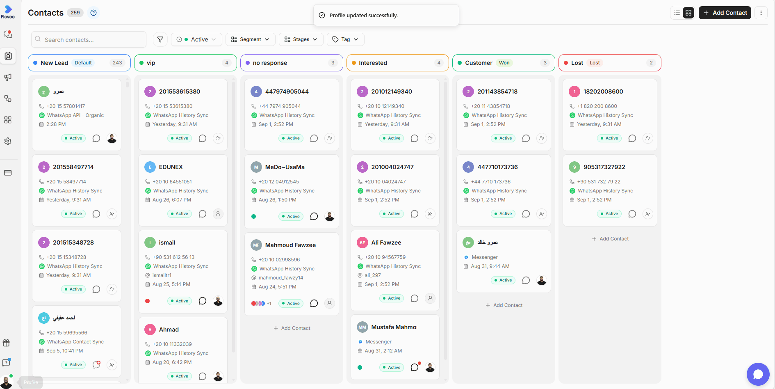The height and width of the screenshot is (389, 775).
Task: Open the settings gear in sidebar
Action: point(8,141)
